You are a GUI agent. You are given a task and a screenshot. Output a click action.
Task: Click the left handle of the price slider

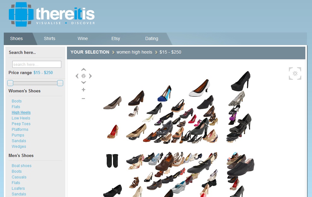point(10,83)
